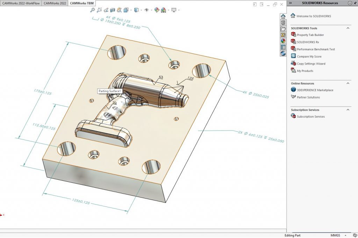
Task: Collapse the SOLIDWORKS Tools section
Action: pos(348,28)
